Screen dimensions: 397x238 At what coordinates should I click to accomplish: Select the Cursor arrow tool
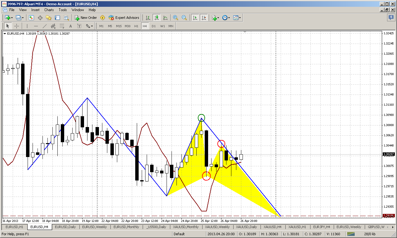tap(8, 26)
